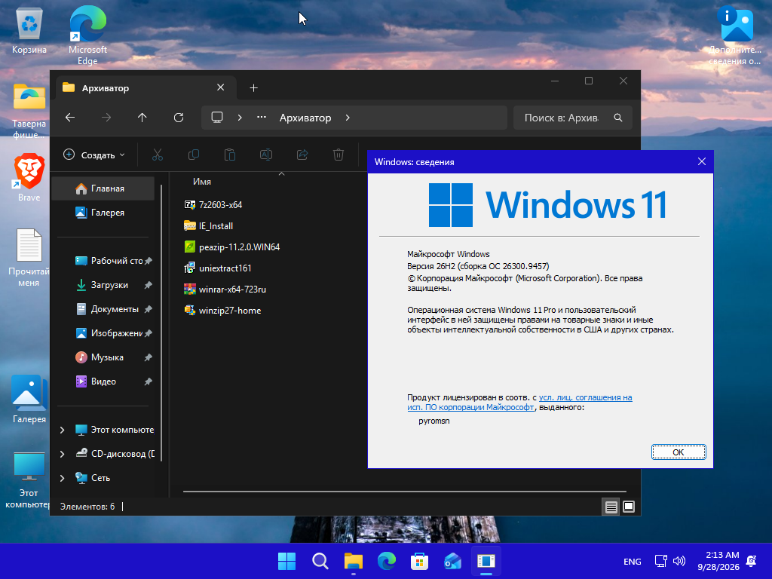The height and width of the screenshot is (579, 772).
Task: Sort by the Имя column header
Action: click(x=202, y=182)
